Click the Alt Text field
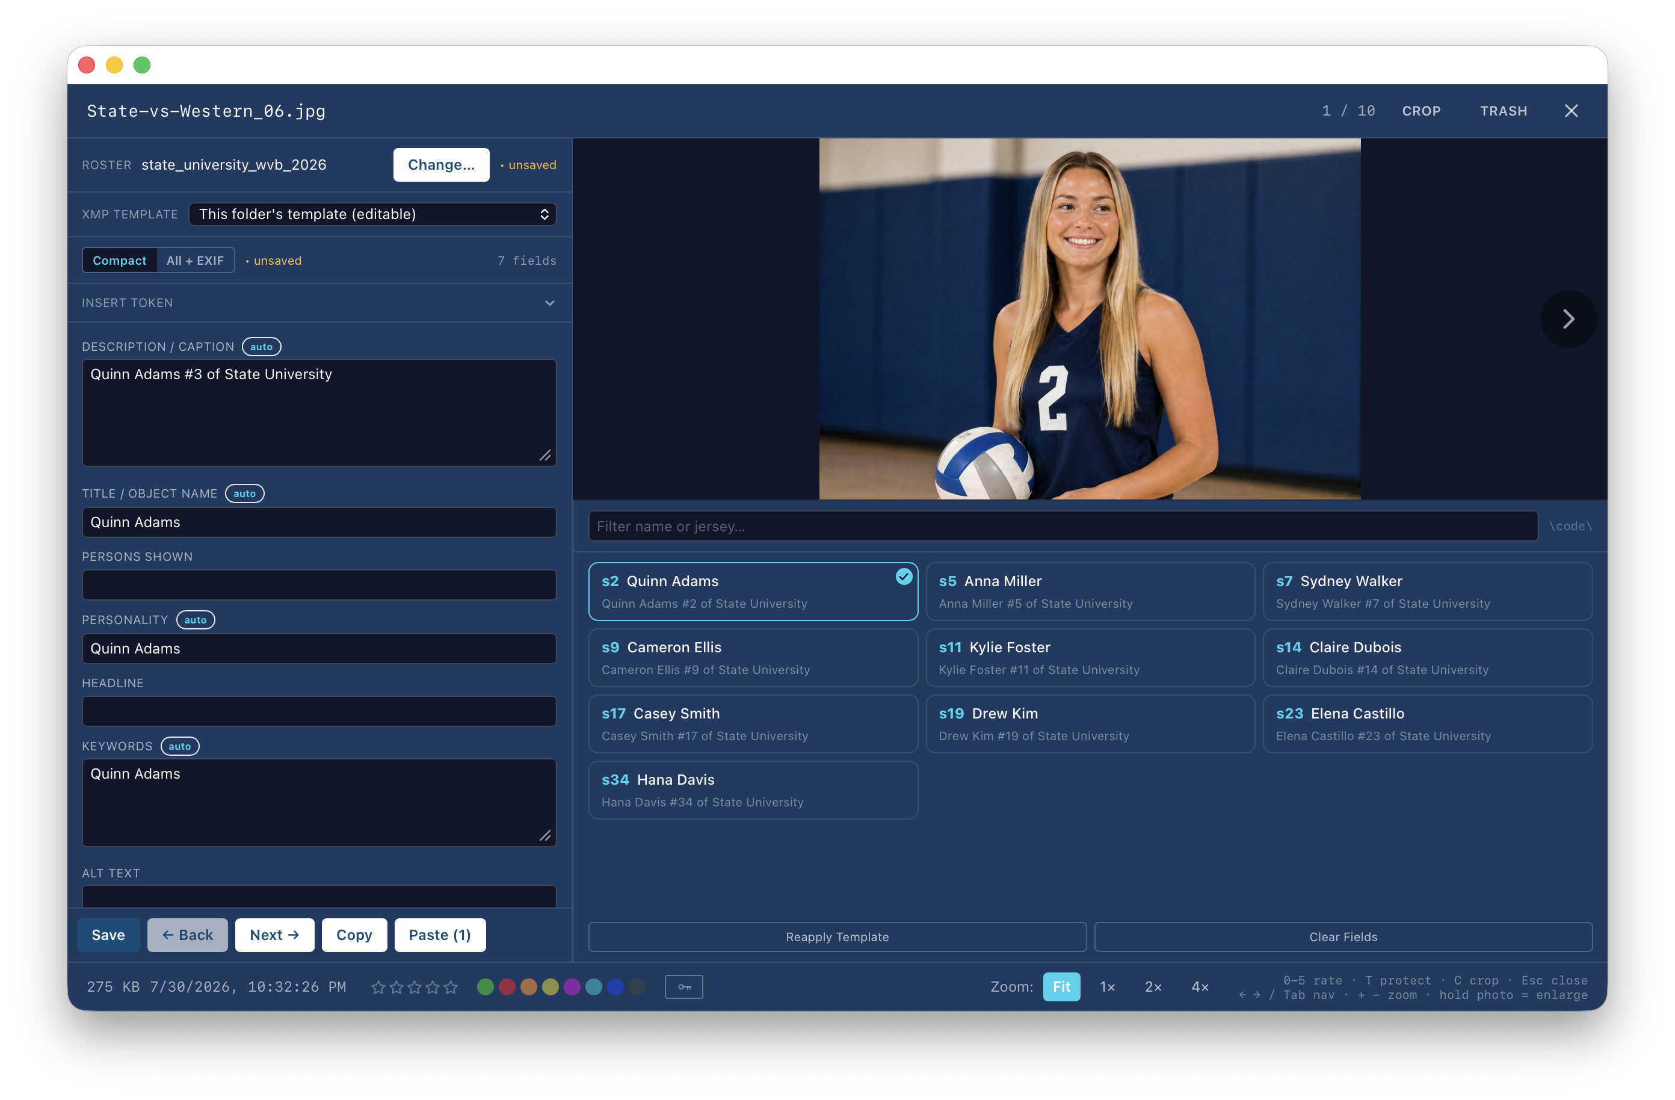The image size is (1675, 1100). tap(319, 897)
